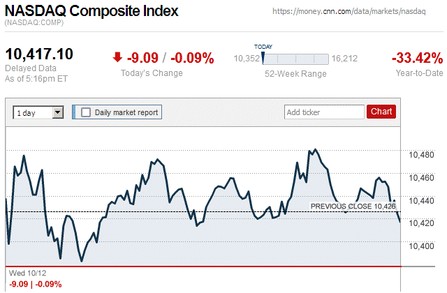Click the TODAY marker on 52-week range
The image size is (447, 293).
263,59
